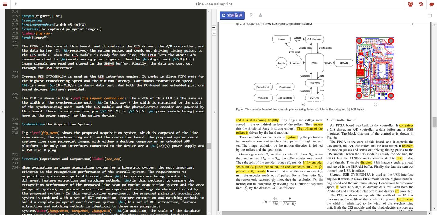Click the \centering command in the editor

coord(32,20)
